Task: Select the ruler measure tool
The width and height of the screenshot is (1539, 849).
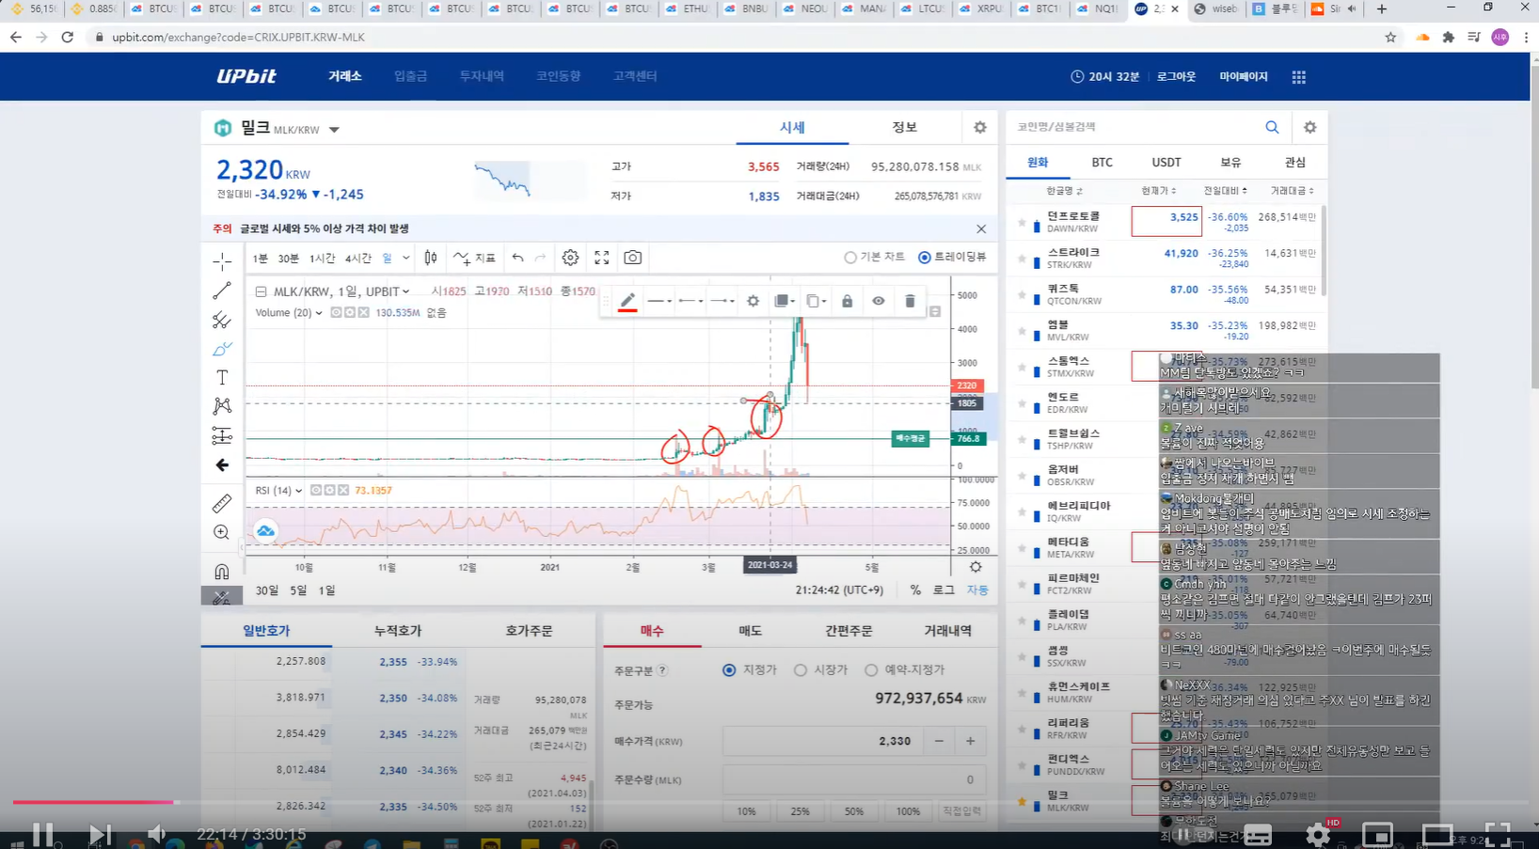Action: click(222, 503)
